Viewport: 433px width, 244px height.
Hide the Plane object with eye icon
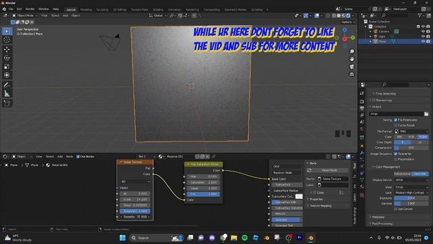(423, 41)
